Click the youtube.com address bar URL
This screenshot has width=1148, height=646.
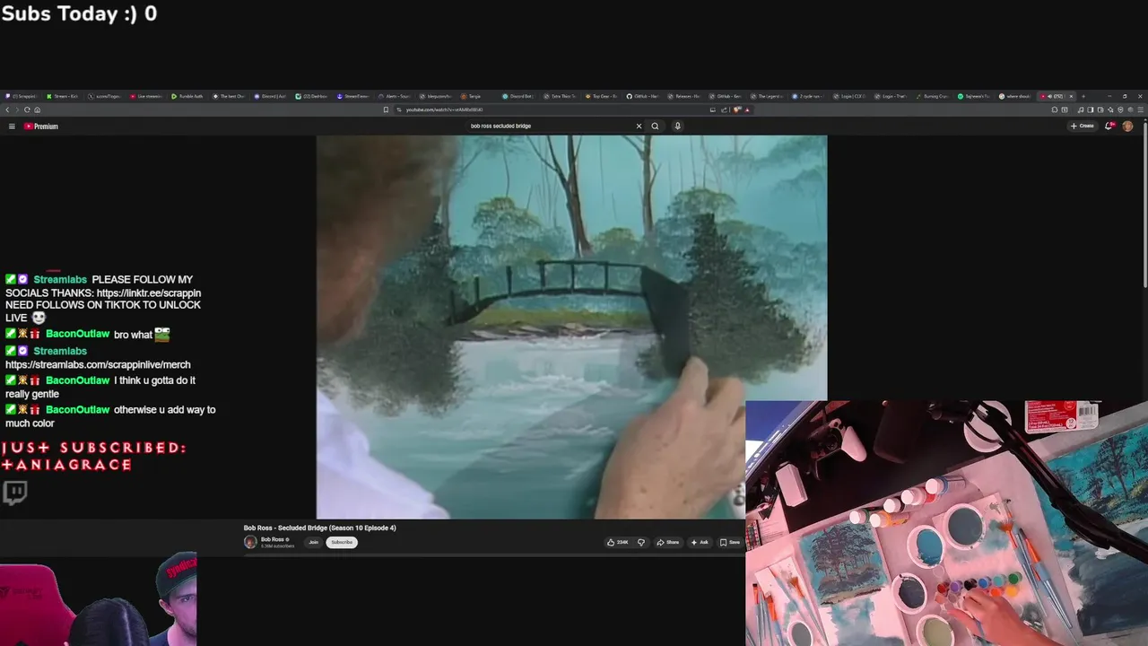click(445, 109)
